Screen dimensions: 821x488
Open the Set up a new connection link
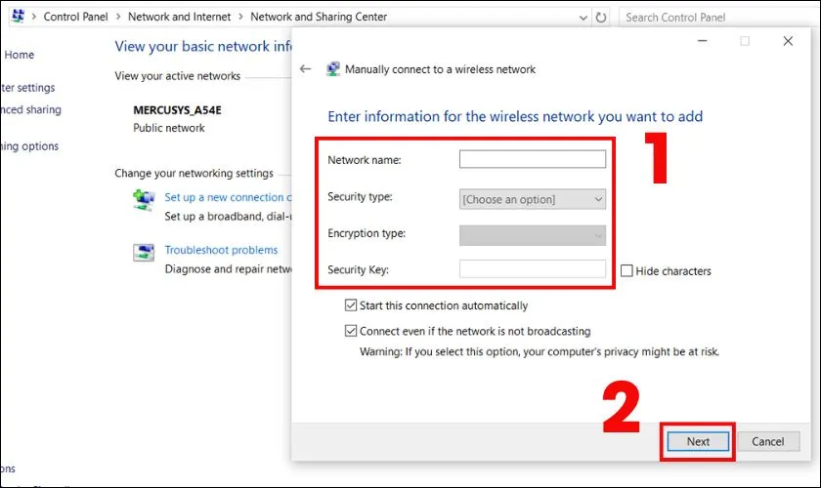tap(224, 197)
